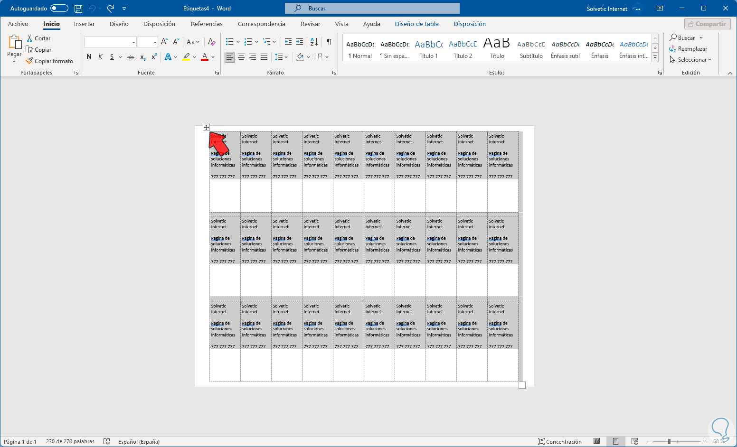Click the Compartir button
This screenshot has height=447, width=737.
click(x=707, y=24)
